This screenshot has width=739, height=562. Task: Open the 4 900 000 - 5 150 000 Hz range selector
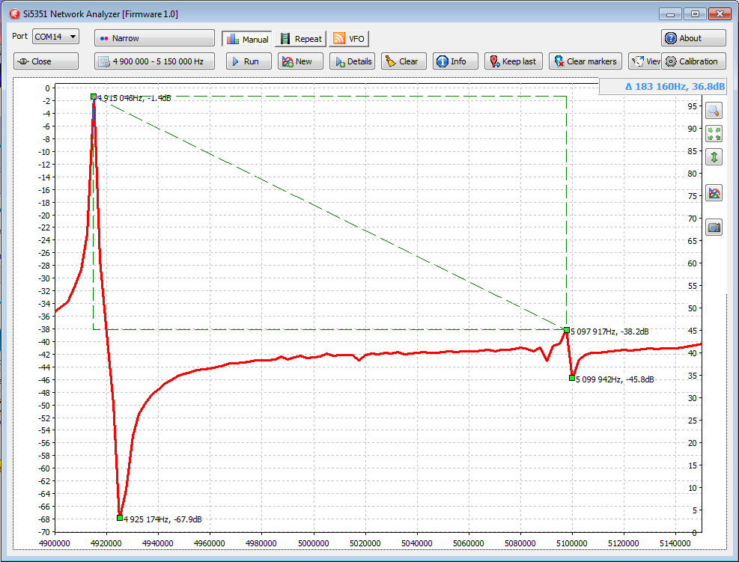click(154, 61)
